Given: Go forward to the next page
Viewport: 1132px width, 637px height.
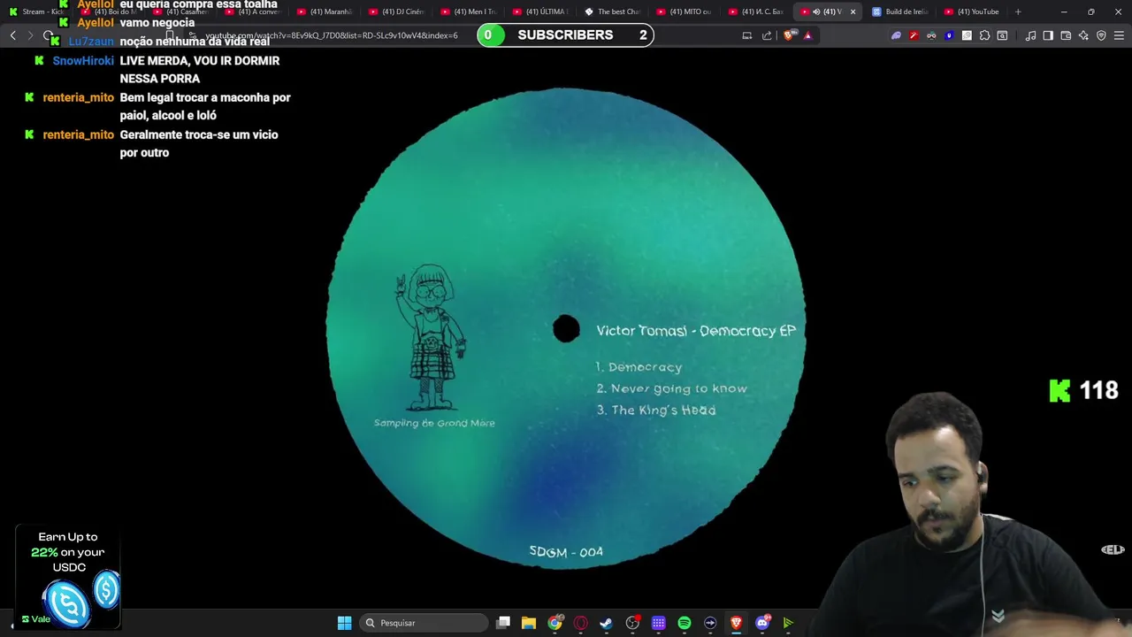Looking at the screenshot, I should [x=30, y=35].
